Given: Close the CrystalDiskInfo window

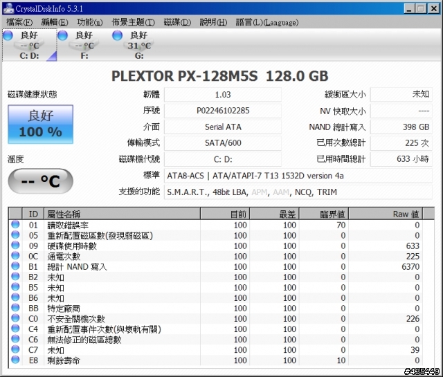Looking at the screenshot, I should coord(434,8).
